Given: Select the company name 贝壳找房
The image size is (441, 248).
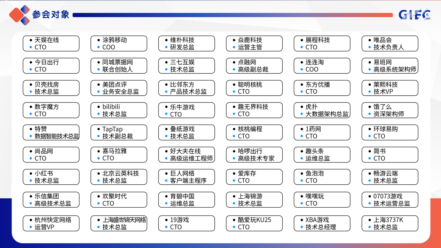Looking at the screenshot, I should coord(47,85).
